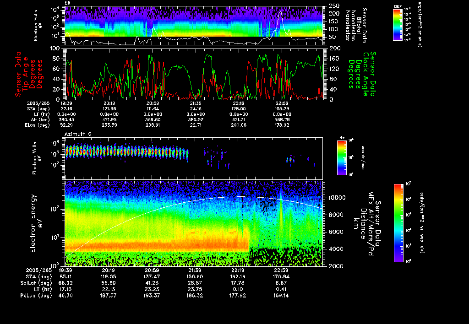Click the PdLon value 169.14

click(x=281, y=295)
